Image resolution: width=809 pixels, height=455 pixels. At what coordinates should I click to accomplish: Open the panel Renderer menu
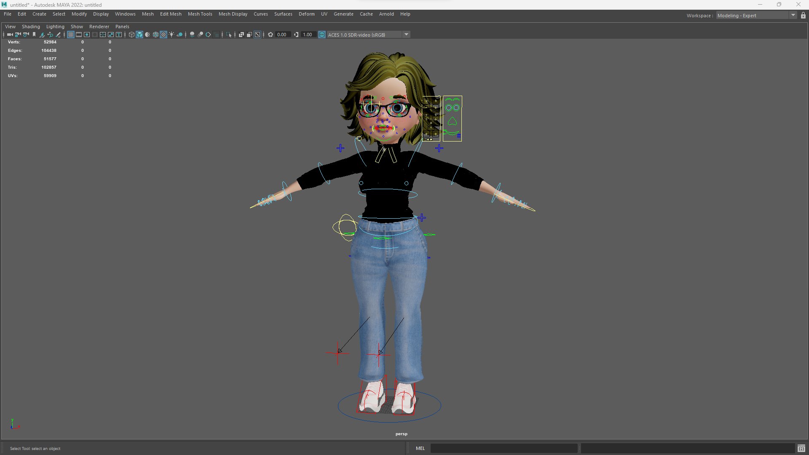pyautogui.click(x=99, y=27)
